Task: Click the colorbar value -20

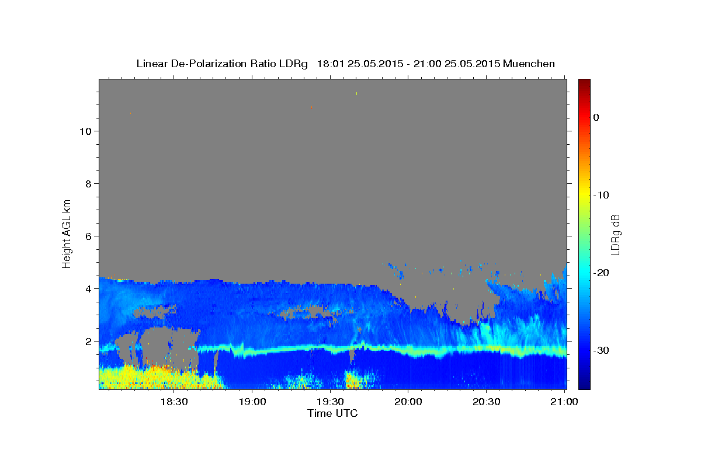Action: pos(601,273)
